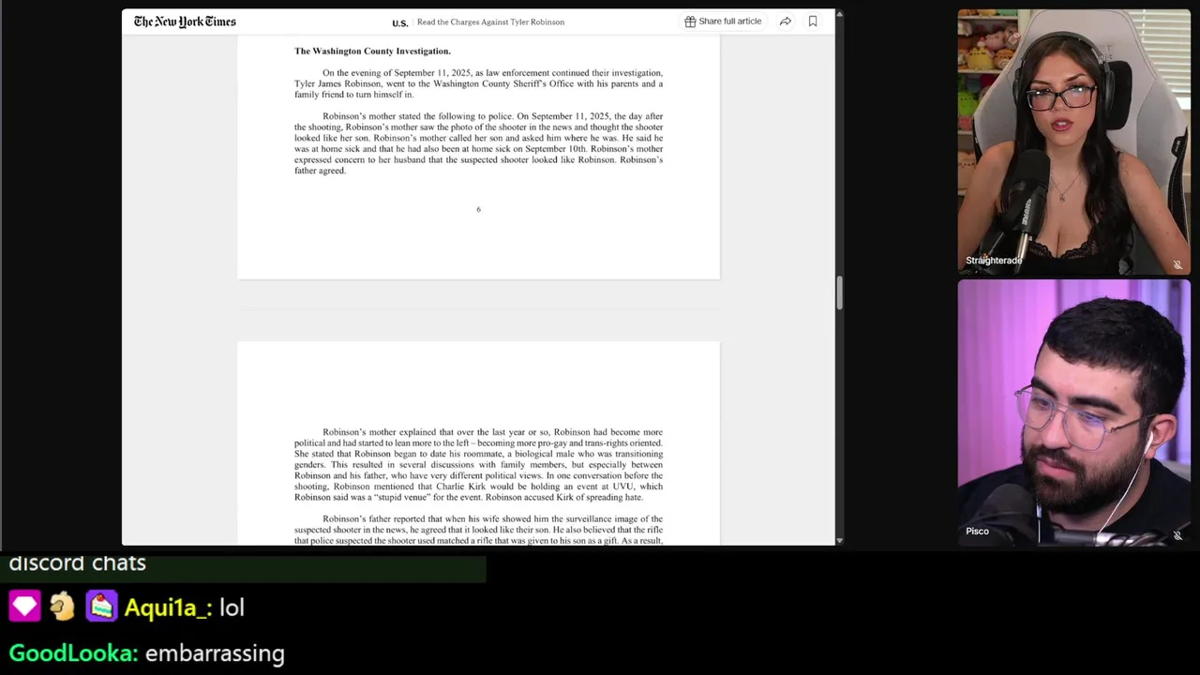Click paragraph starting 'Robinson's mother stated the following'

tap(478, 143)
